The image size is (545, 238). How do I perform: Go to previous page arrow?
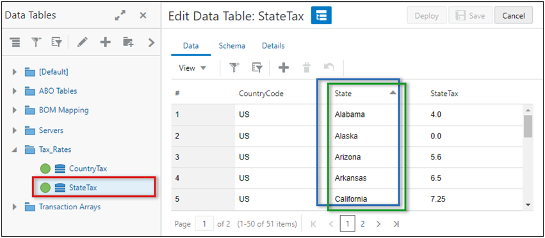(x=331, y=224)
